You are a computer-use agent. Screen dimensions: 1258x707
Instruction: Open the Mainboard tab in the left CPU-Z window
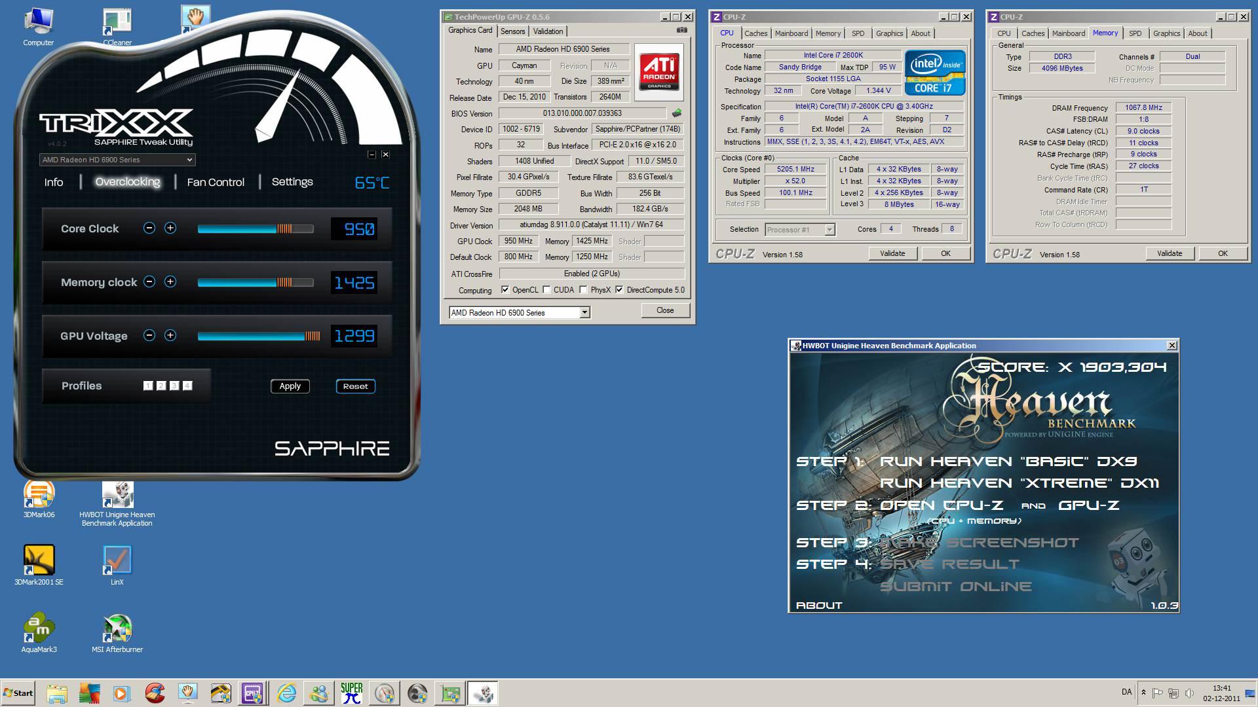pos(791,33)
